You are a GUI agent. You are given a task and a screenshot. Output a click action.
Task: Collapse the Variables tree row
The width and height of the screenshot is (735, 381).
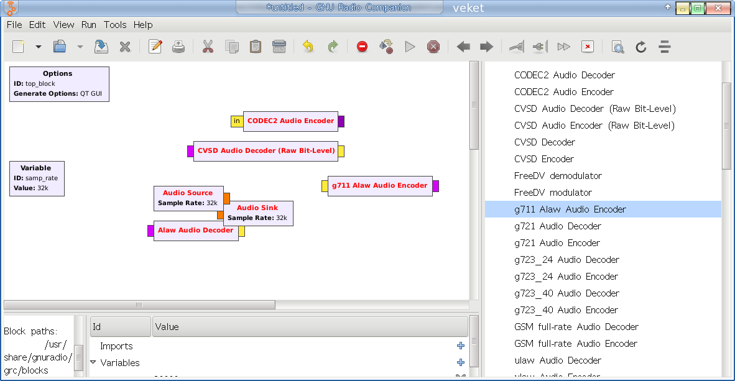pyautogui.click(x=93, y=362)
